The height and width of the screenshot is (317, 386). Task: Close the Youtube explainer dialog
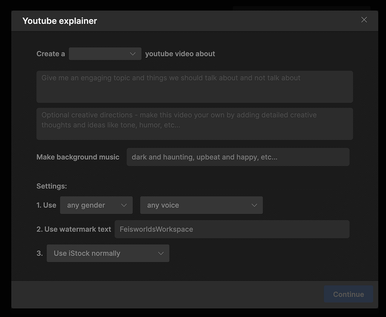pos(364,20)
